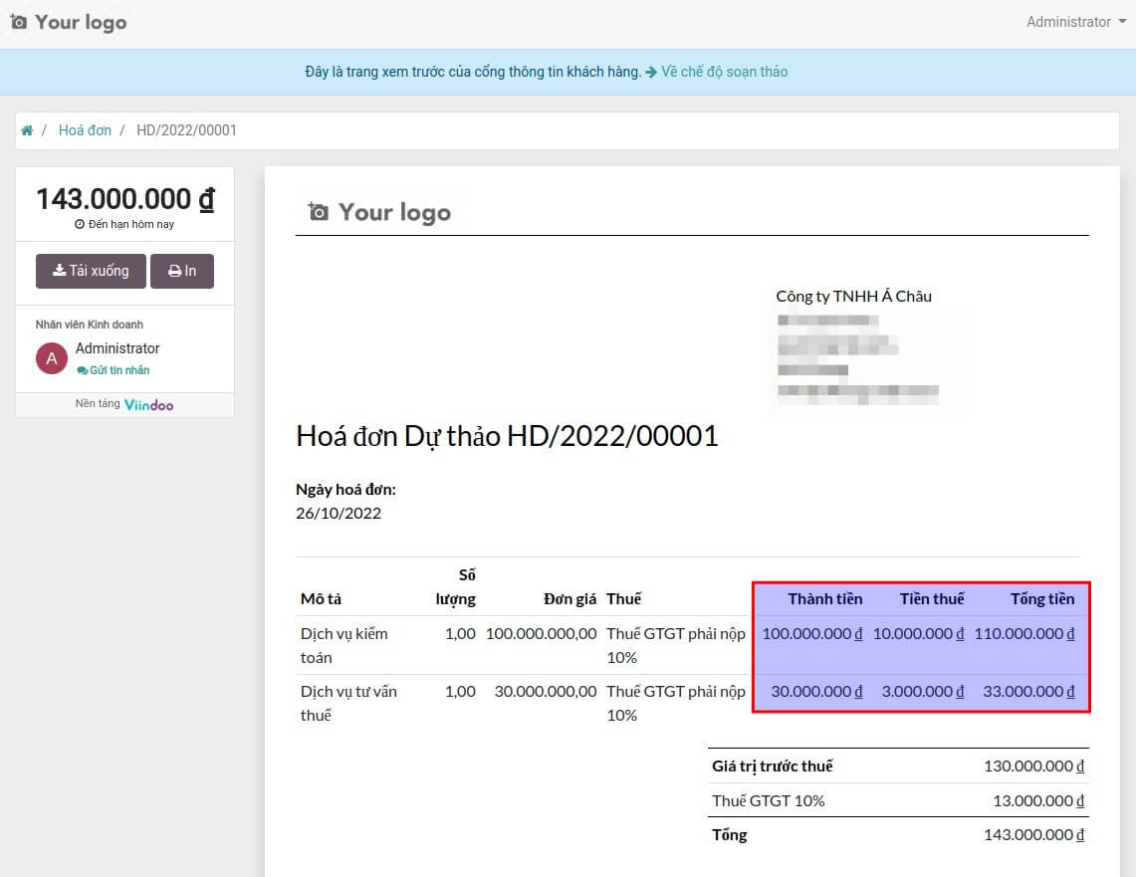Image resolution: width=1136 pixels, height=877 pixels.
Task: Select the home icon in the breadcrumb
Action: 27,129
